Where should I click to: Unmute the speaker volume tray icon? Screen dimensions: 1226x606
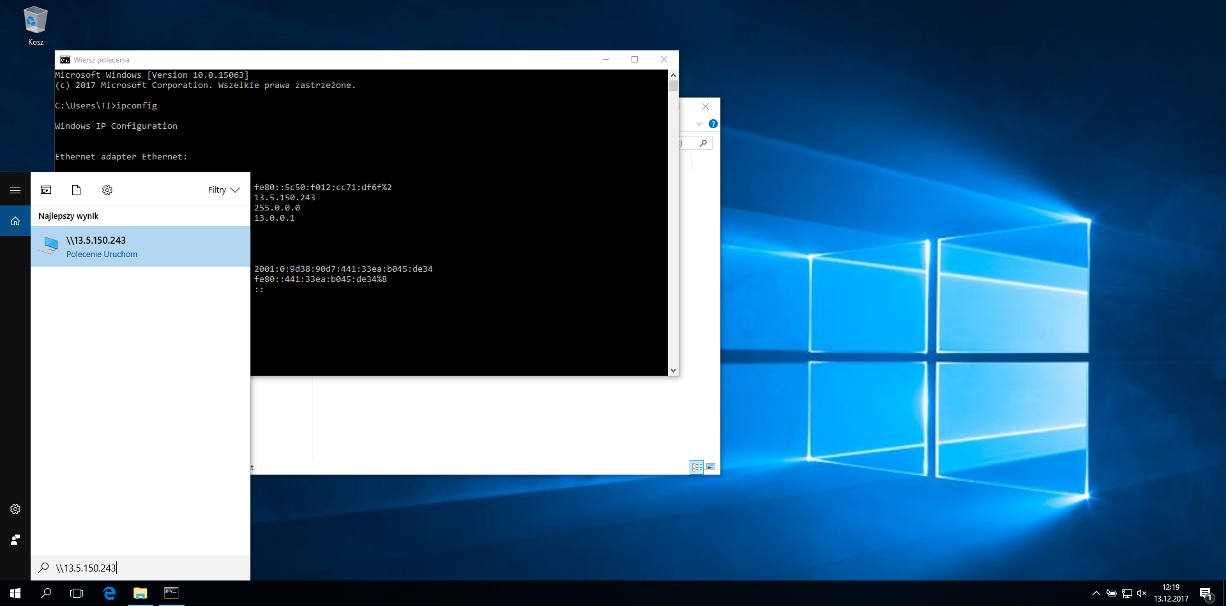coord(1142,593)
